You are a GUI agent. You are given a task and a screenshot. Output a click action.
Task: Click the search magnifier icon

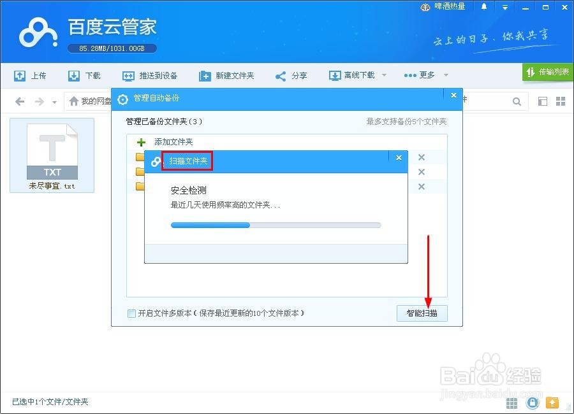[x=517, y=101]
